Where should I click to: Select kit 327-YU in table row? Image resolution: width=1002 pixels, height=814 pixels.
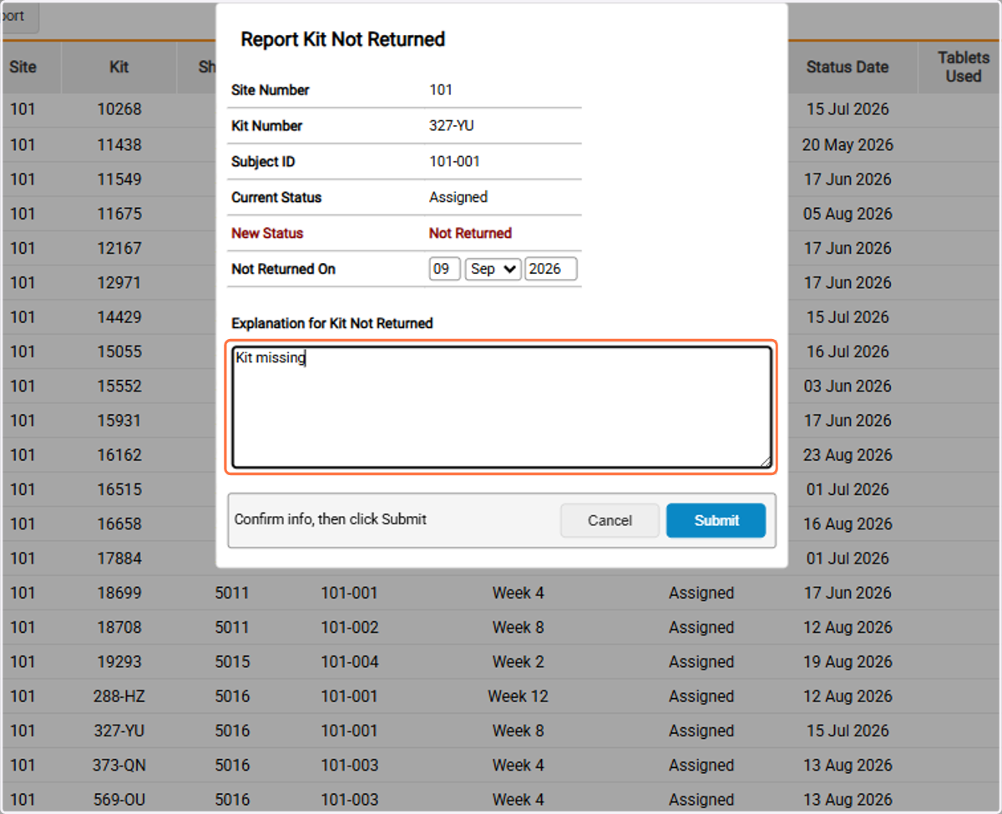119,731
